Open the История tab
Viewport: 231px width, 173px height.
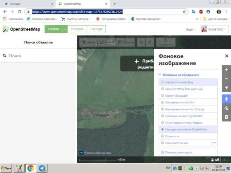click(x=77, y=29)
